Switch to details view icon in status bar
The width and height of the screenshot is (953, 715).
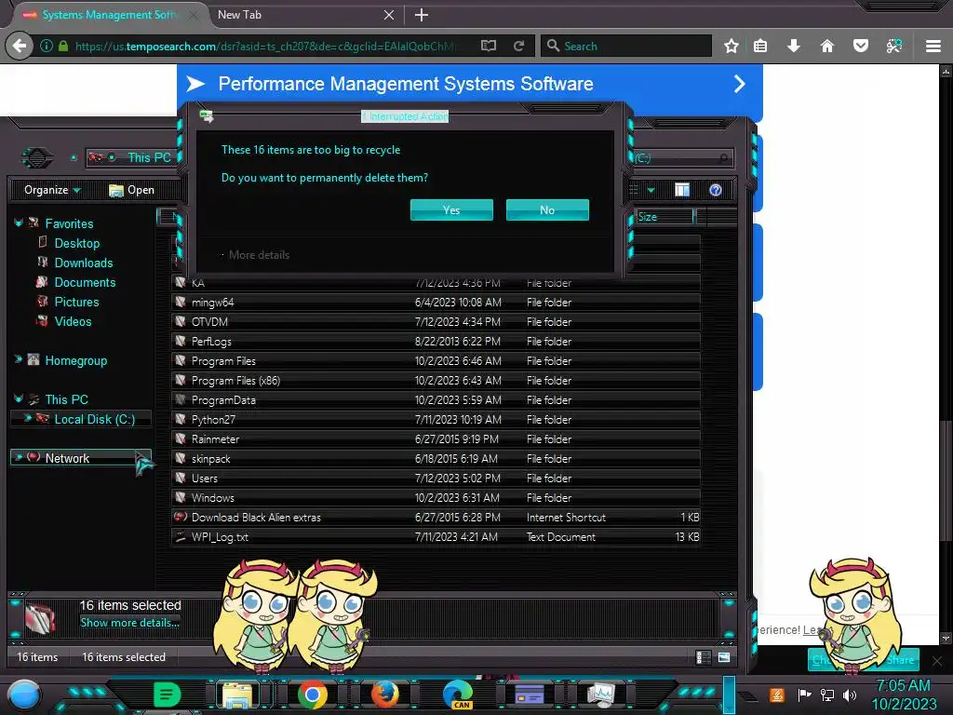(704, 657)
